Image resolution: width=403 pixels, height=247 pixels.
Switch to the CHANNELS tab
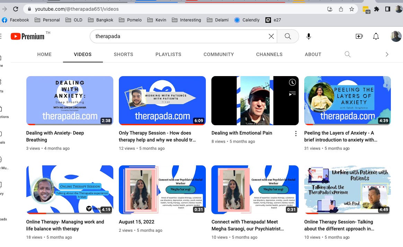pos(269,54)
